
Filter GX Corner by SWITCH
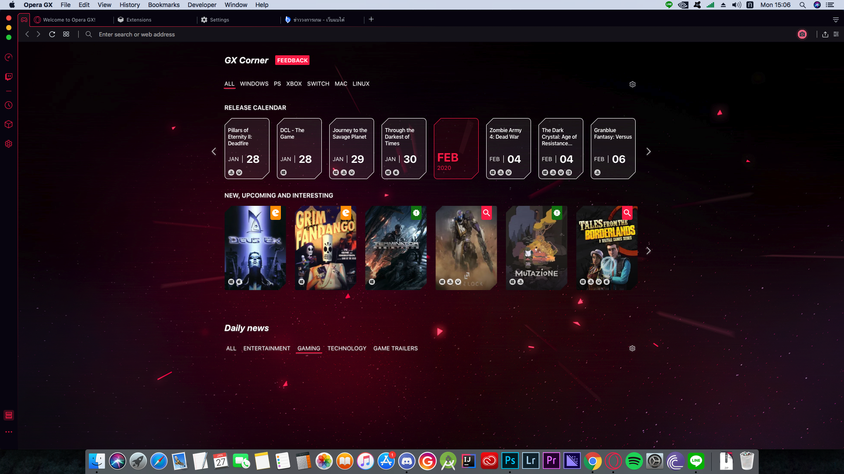click(318, 84)
